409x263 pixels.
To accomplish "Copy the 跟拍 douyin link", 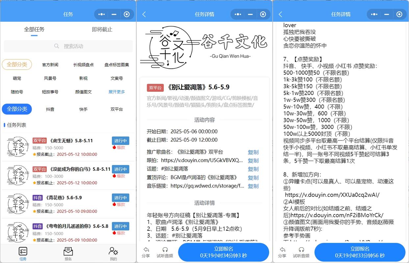I will [x=253, y=160].
